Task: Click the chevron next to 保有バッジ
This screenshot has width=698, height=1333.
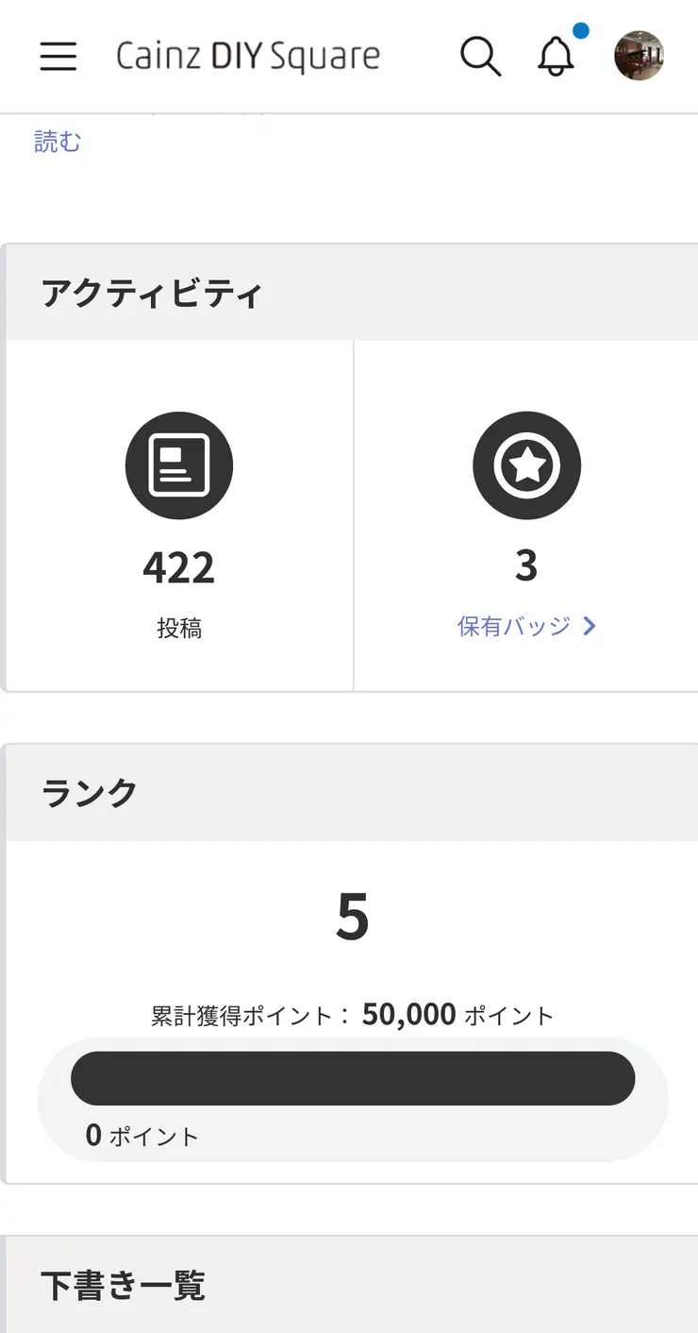Action: pyautogui.click(x=590, y=626)
